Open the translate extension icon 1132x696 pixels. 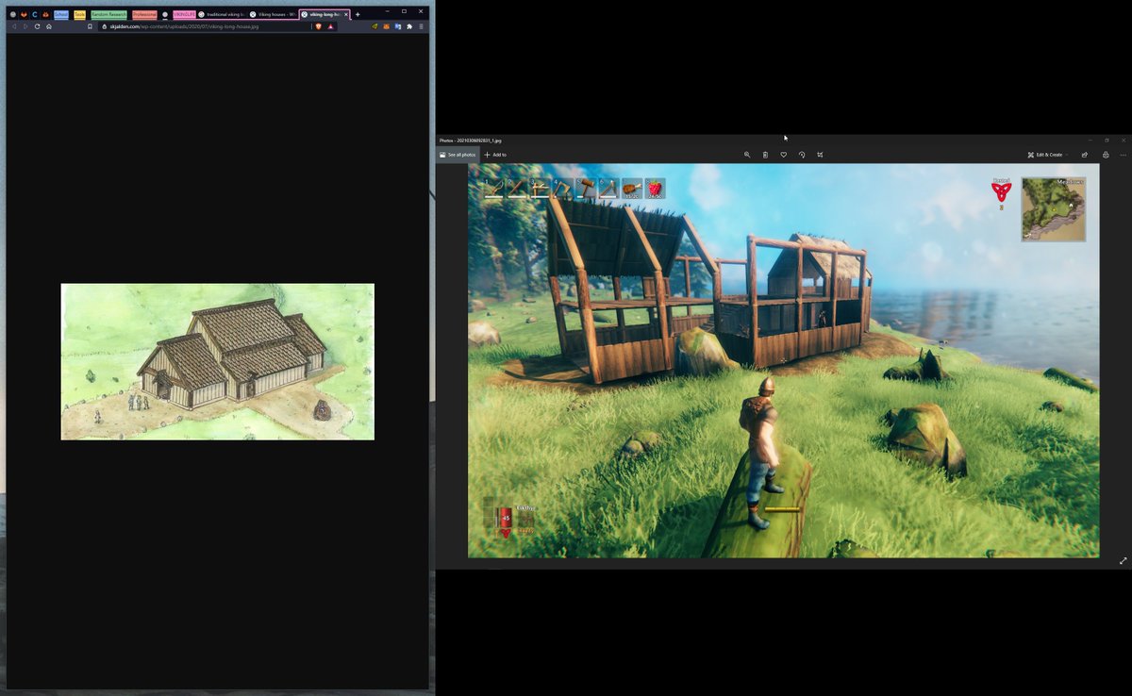click(x=397, y=26)
